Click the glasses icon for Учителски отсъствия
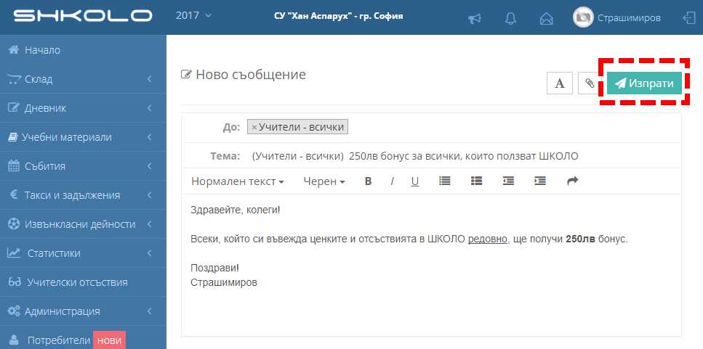The height and width of the screenshot is (349, 703). (15, 282)
